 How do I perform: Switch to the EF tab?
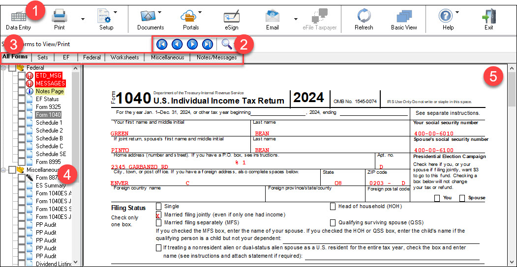click(66, 57)
